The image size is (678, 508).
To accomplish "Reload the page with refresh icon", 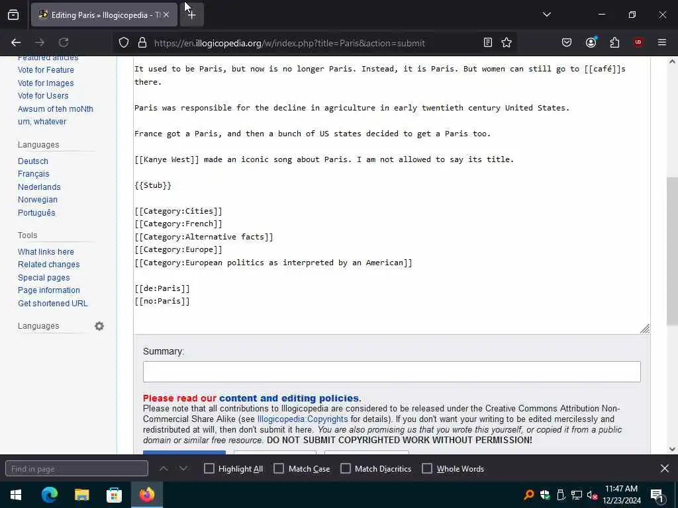I will tap(64, 42).
